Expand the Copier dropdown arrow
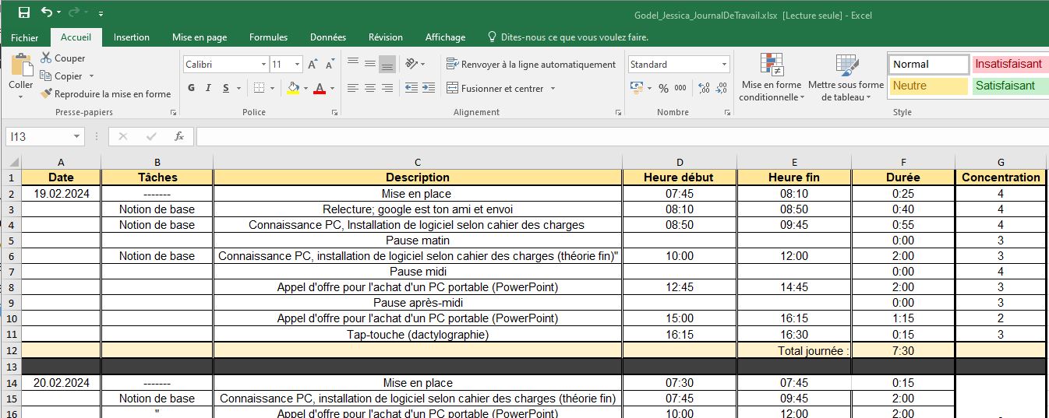This screenshot has width=1049, height=418. 91,76
